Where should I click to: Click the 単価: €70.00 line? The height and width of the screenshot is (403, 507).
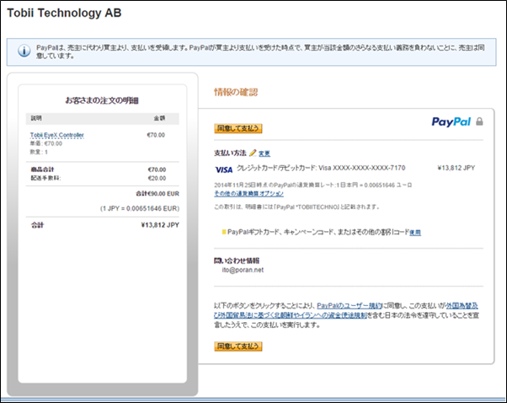click(46, 143)
